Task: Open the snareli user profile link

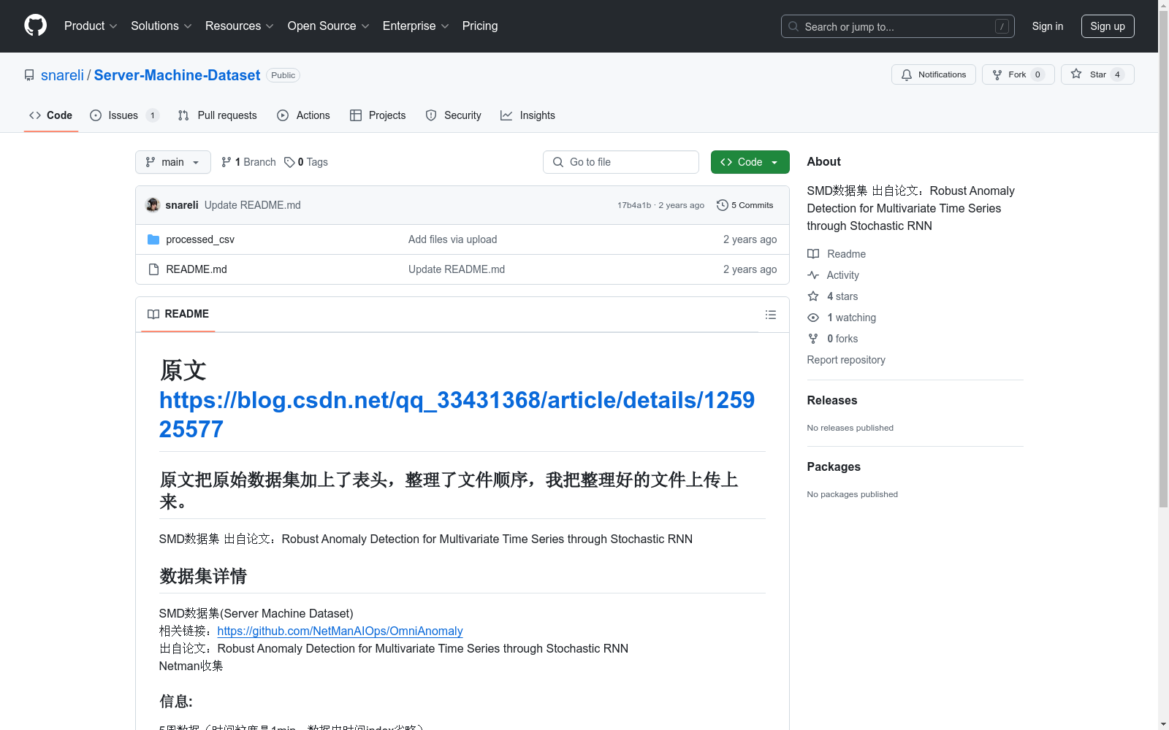Action: click(62, 75)
